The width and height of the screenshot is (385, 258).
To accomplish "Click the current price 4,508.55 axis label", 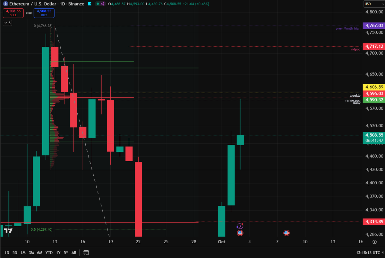I will pos(373,135).
